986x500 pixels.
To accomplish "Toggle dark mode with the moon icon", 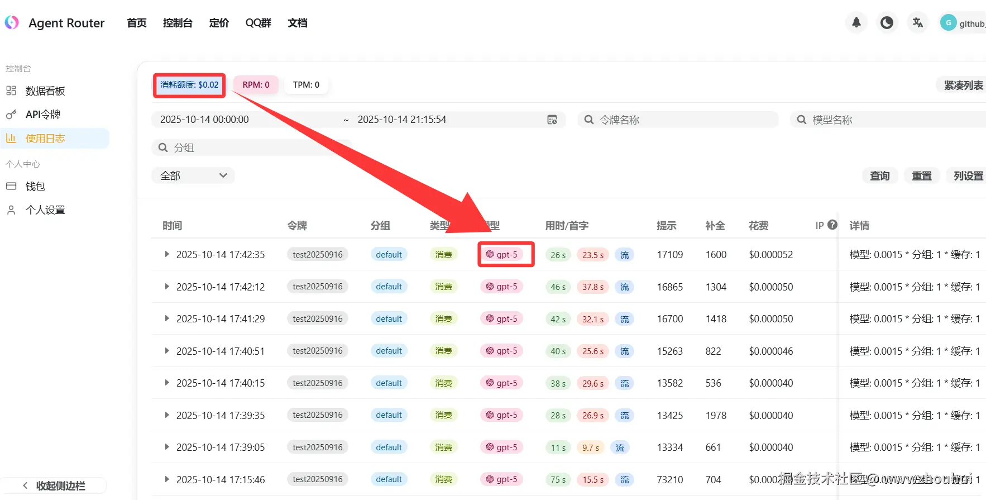I will [x=887, y=23].
